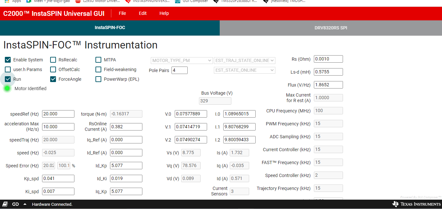The width and height of the screenshot is (442, 209).
Task: Click the Id_Kp input field
Action: [126, 165]
